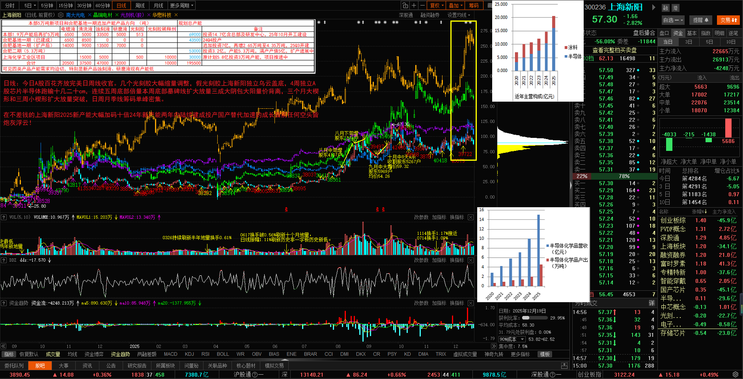
Task: Select the 15分钟 period
Action: [66, 6]
